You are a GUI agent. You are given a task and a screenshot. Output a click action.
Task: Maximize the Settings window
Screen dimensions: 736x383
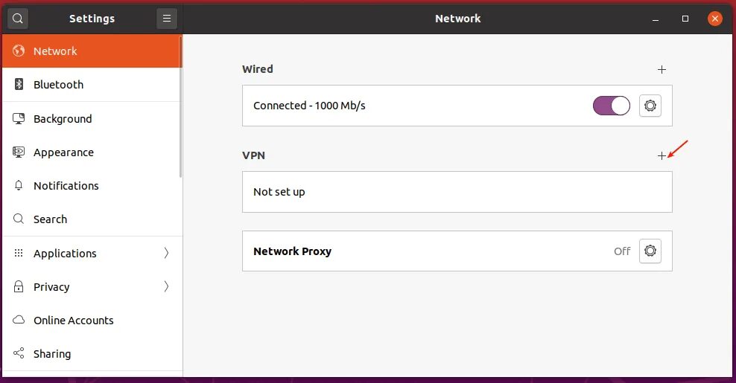tap(685, 19)
